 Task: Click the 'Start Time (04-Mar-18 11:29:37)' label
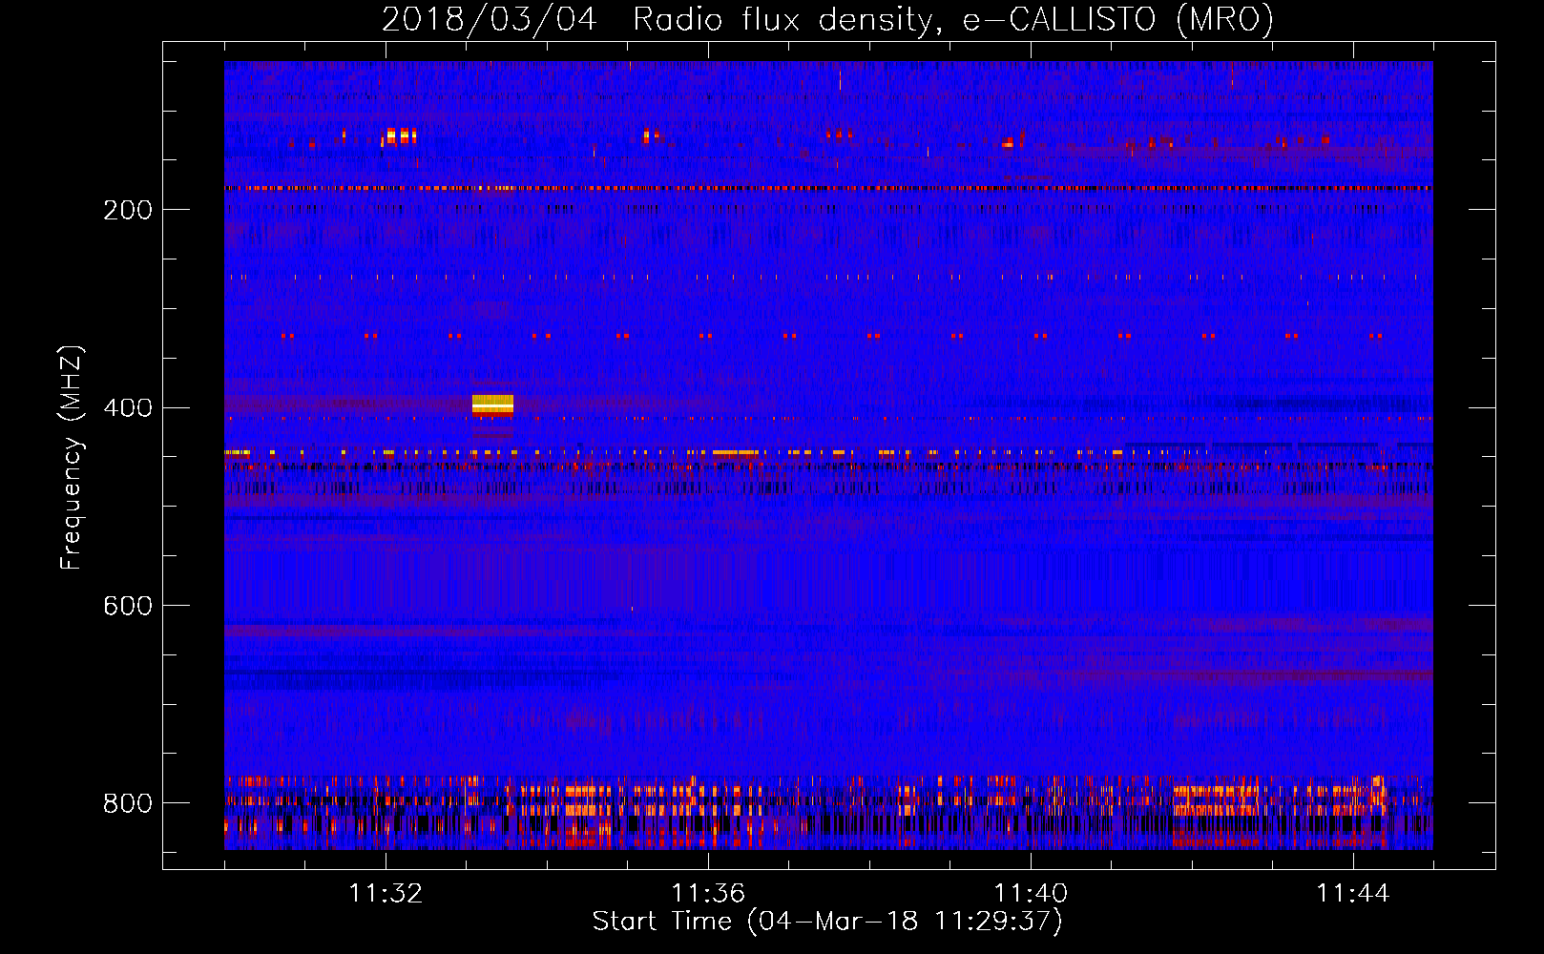click(x=827, y=922)
